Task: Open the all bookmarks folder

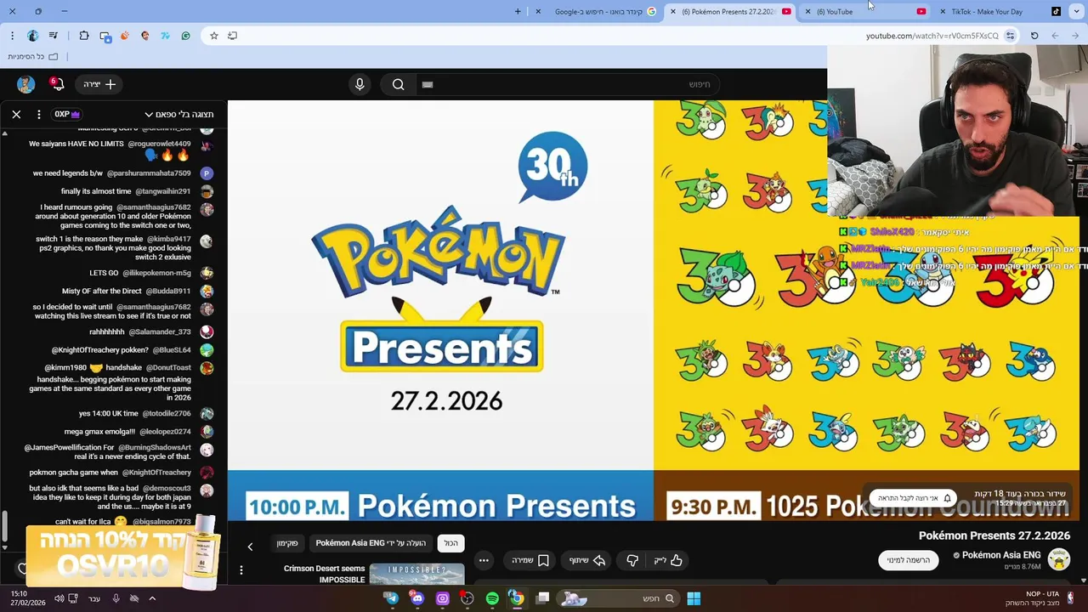Action: (x=33, y=56)
